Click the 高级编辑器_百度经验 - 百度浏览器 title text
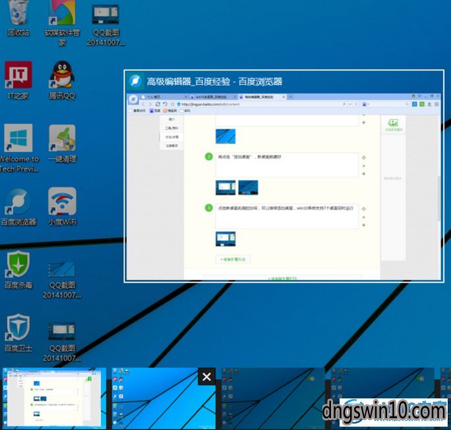 point(214,82)
